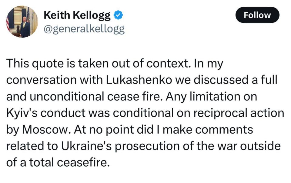Open Keith Kellogg's round profile picture
Image resolution: width=291 pixels, height=183 pixels.
tap(22, 22)
